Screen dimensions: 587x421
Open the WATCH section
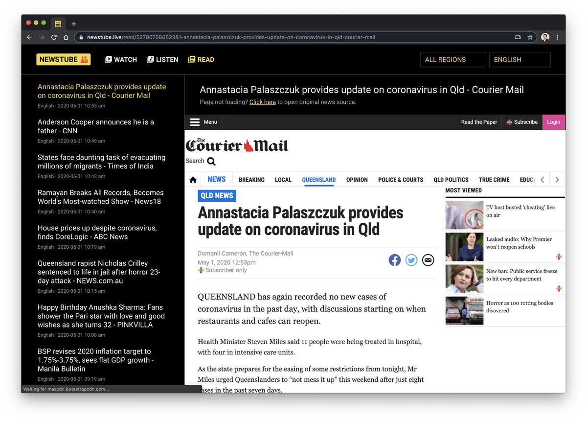[x=121, y=60]
